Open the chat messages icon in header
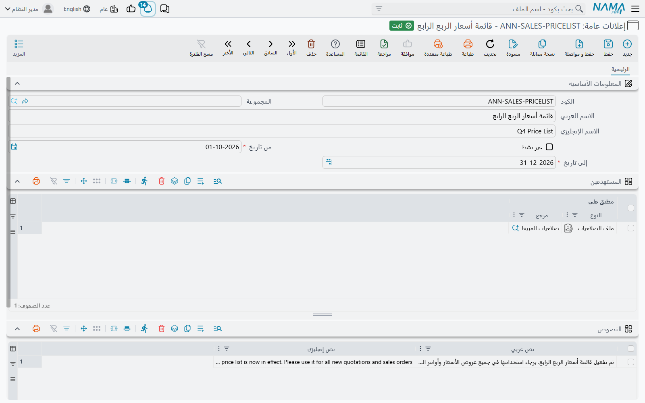The width and height of the screenshot is (645, 403). [x=165, y=9]
